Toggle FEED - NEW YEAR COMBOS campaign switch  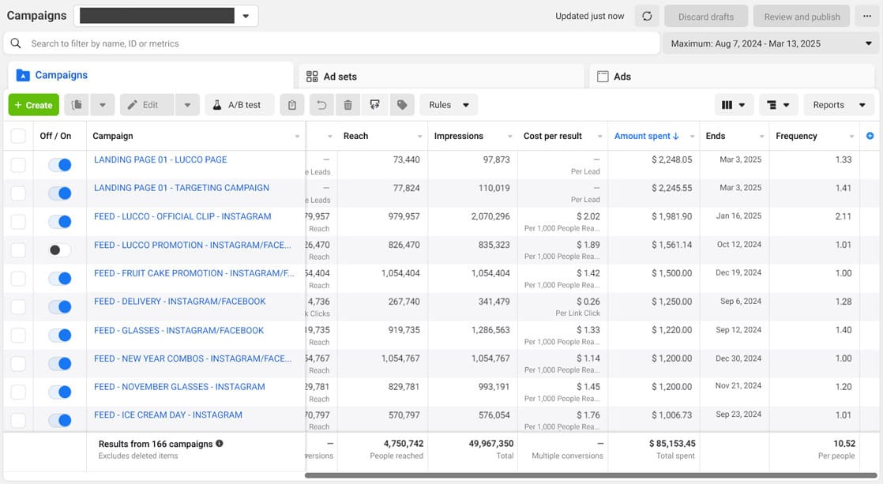(x=60, y=363)
